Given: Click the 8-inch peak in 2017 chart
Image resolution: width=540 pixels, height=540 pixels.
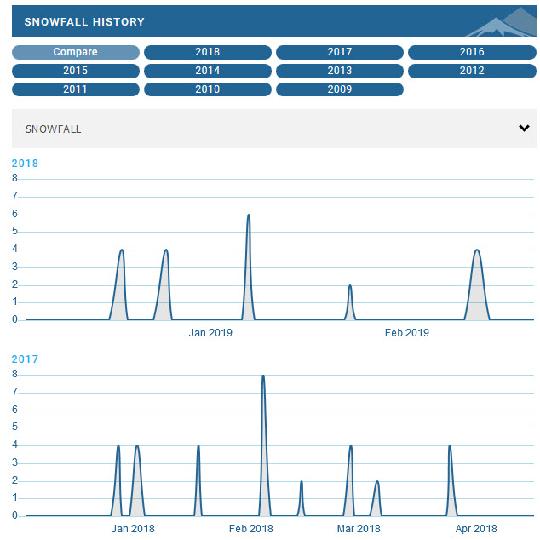Looking at the screenshot, I should point(264,445).
